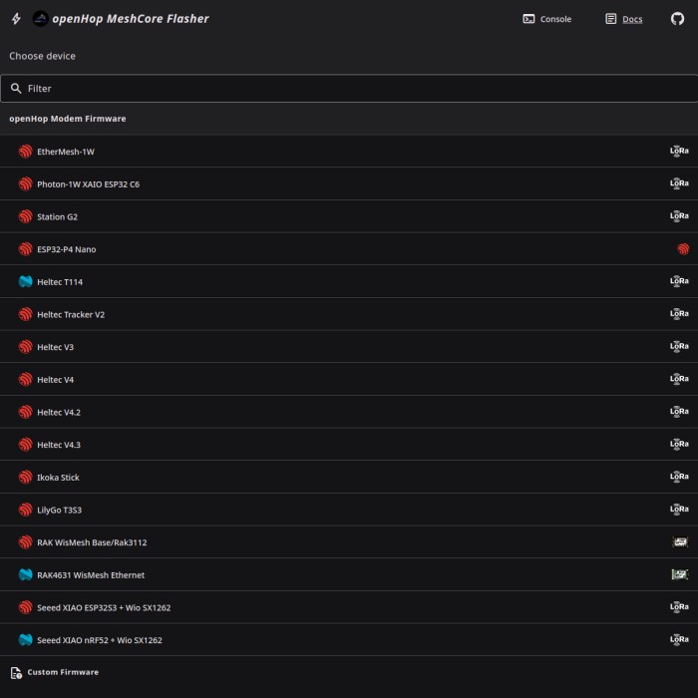The image size is (698, 698).
Task: Click the Nordic icon beside Seeed XIAO nRF52
Action: point(25,639)
